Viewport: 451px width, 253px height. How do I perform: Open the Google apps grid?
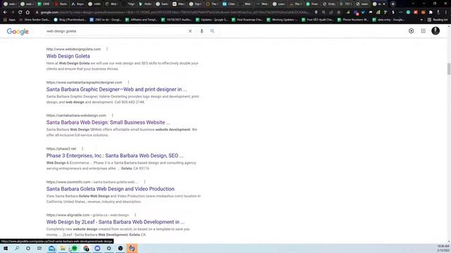423,31
